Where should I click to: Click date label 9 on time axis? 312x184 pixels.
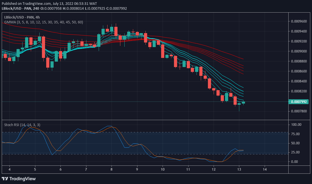[137, 169]
